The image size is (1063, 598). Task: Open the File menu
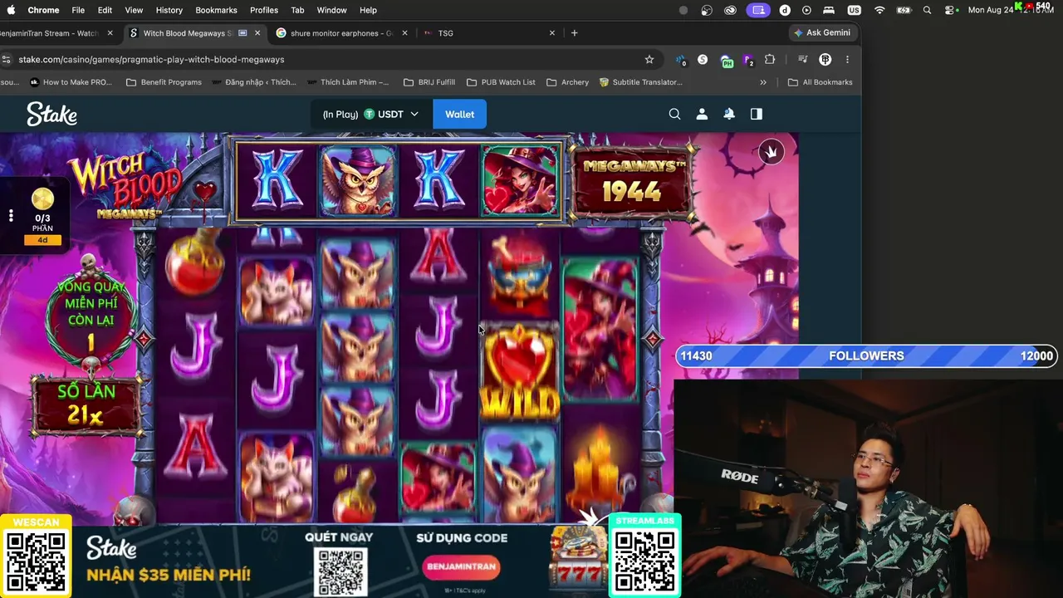[78, 10]
